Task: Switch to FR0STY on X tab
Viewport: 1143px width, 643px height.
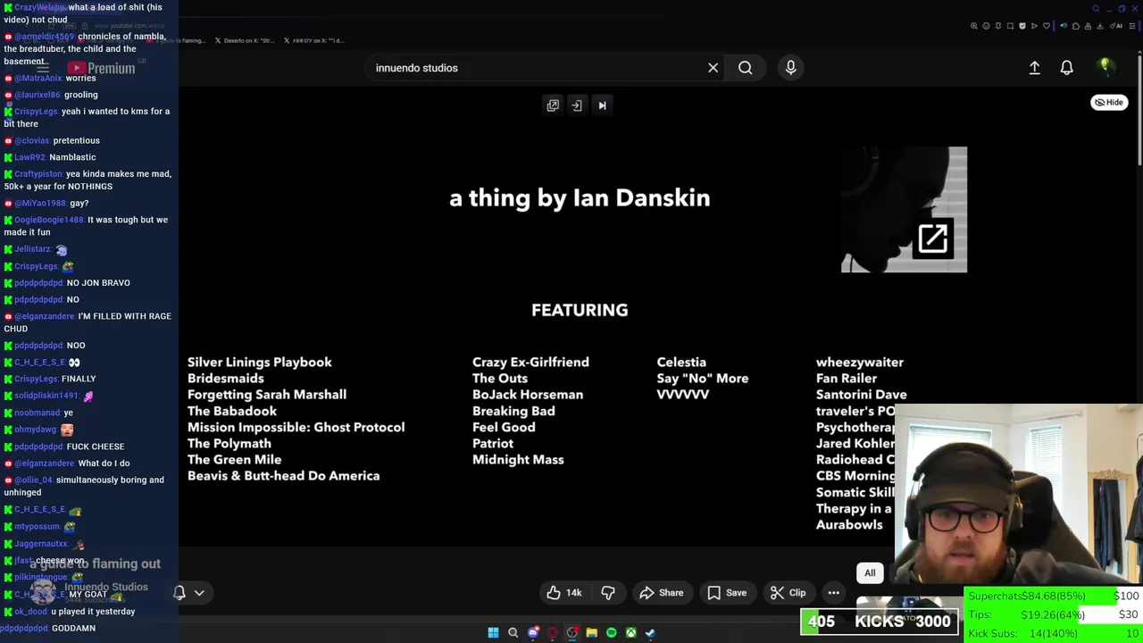Action: 312,40
